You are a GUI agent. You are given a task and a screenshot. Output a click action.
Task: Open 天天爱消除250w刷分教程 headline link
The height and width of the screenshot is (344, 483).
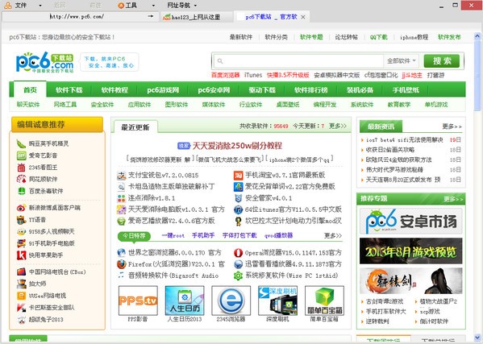237,146
